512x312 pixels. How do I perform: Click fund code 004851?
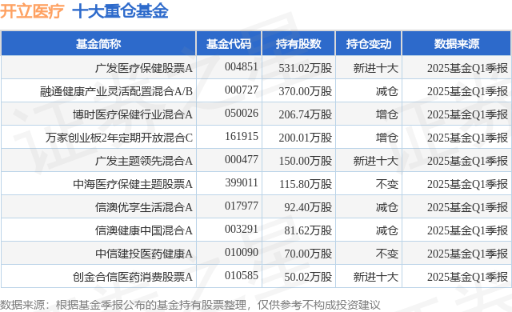242,67
